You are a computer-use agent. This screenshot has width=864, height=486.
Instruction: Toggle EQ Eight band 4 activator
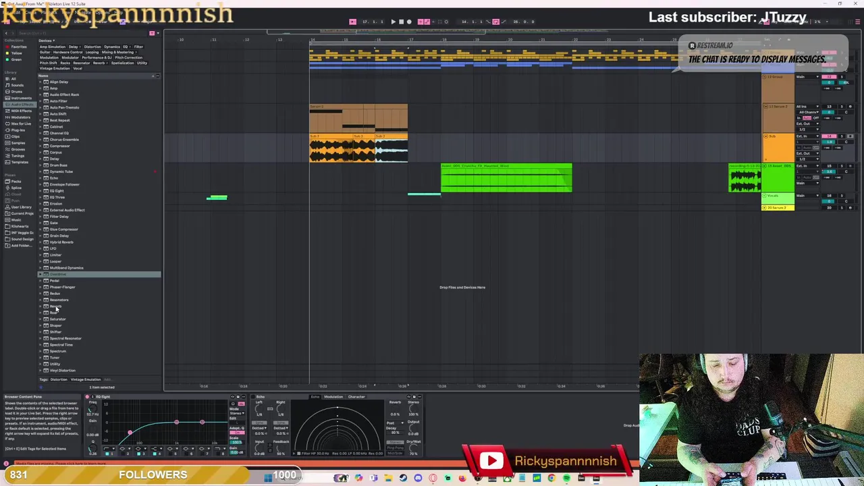(155, 454)
